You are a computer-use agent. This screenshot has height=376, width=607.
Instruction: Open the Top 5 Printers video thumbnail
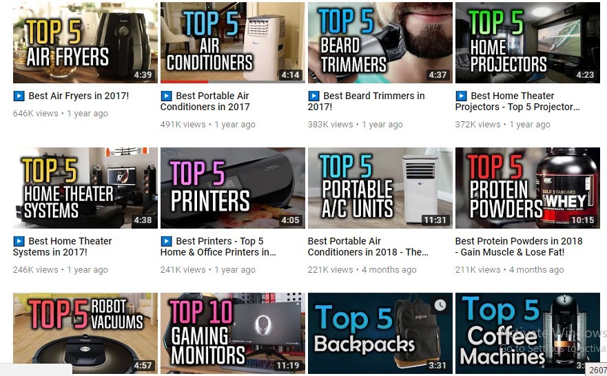(x=233, y=188)
